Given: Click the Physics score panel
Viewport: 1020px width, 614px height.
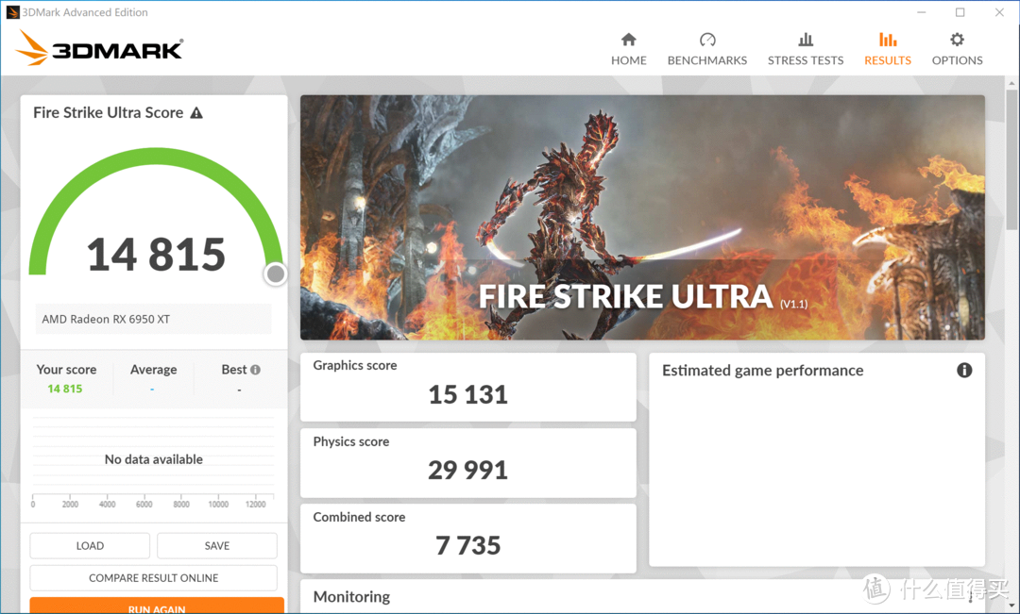Looking at the screenshot, I should click(x=467, y=462).
